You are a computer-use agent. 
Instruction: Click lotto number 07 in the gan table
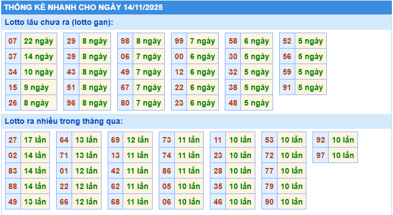[x=13, y=41]
